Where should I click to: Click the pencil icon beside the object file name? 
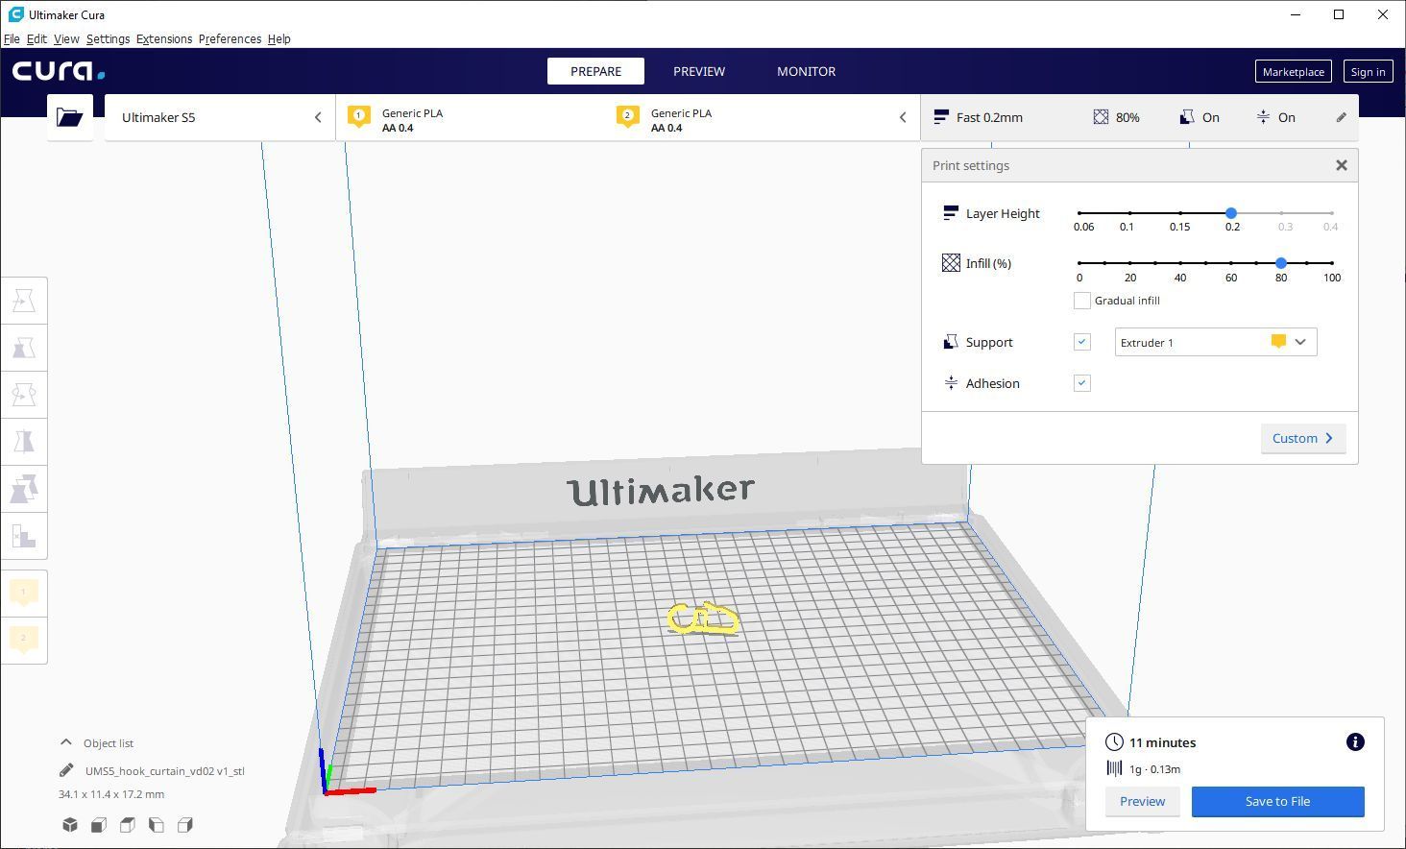click(66, 770)
